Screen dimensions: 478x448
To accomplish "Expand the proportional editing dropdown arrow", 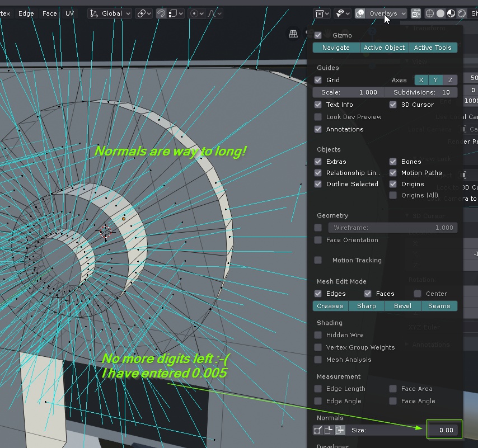I will [201, 14].
